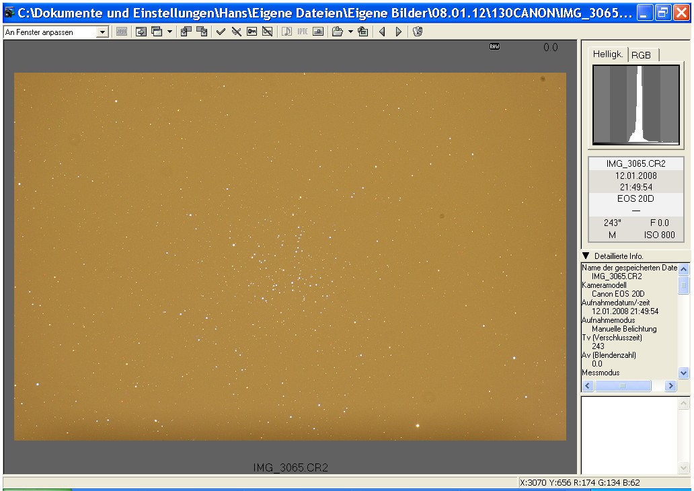
Task: Click the checkmark icon in the toolbar
Action: click(221, 32)
